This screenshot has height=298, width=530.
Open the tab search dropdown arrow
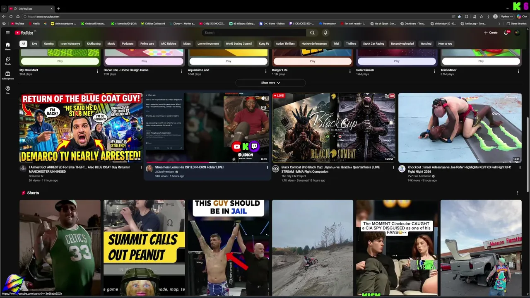coord(4,9)
